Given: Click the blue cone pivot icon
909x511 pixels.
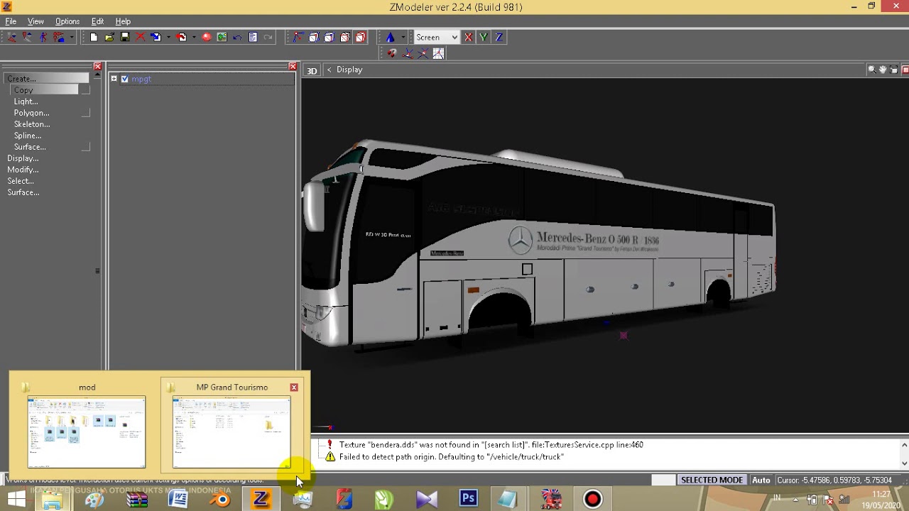Looking at the screenshot, I should point(391,37).
